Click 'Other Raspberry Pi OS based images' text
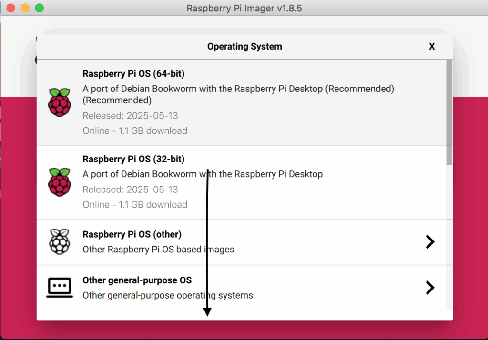This screenshot has height=340, width=488. (x=158, y=250)
